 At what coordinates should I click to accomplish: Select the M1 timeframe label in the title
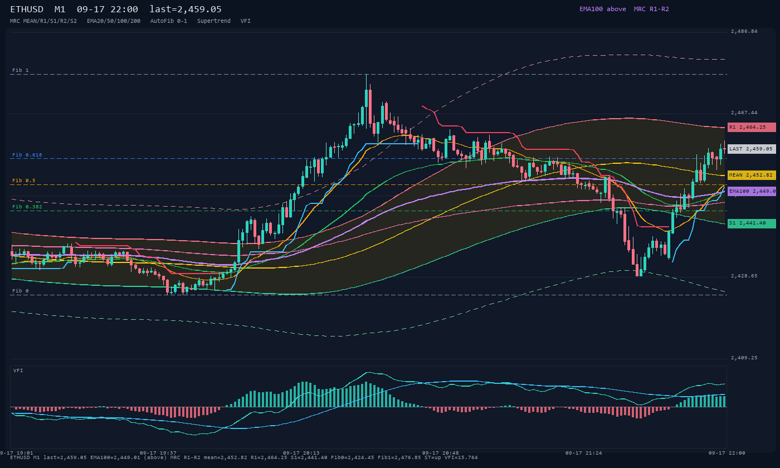(x=60, y=9)
